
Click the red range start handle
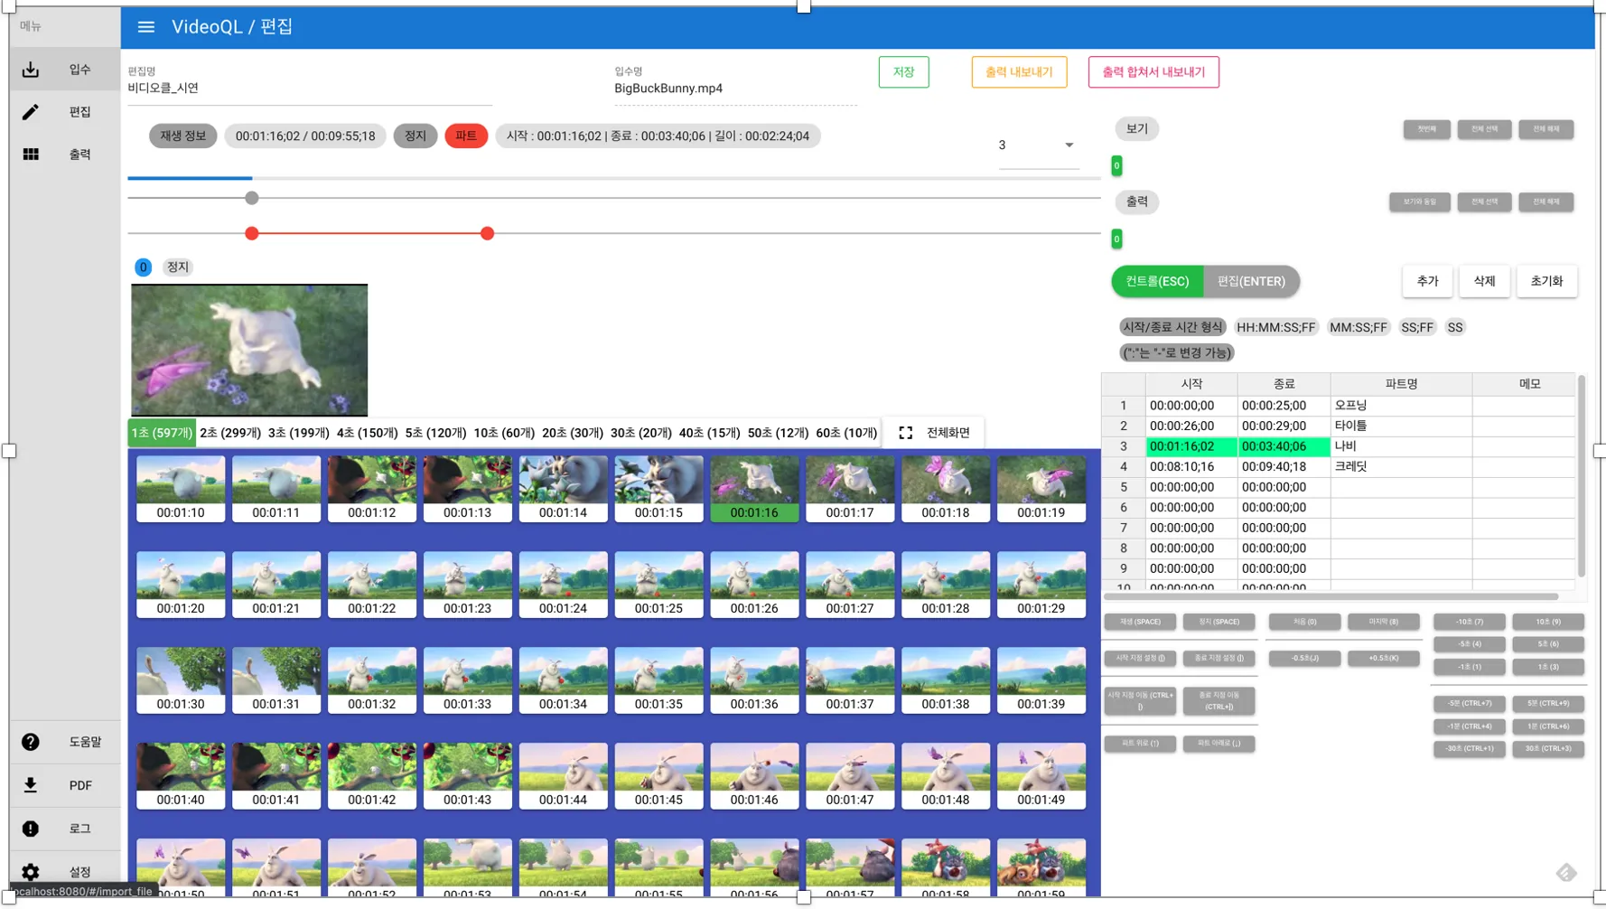click(x=252, y=234)
